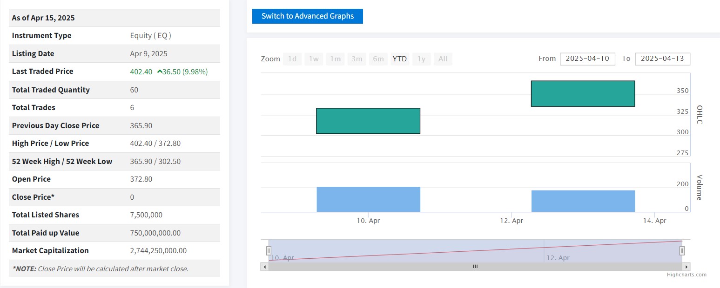This screenshot has width=720, height=288.
Task: Choose the 1m zoom option
Action: (x=335, y=59)
